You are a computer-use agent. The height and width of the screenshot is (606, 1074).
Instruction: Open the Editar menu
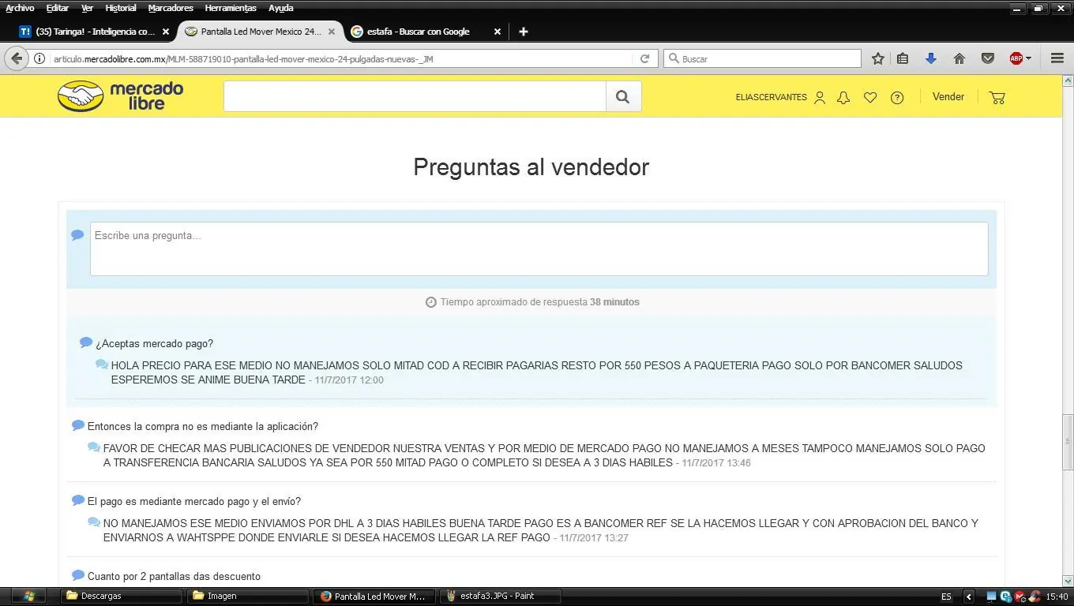point(57,8)
